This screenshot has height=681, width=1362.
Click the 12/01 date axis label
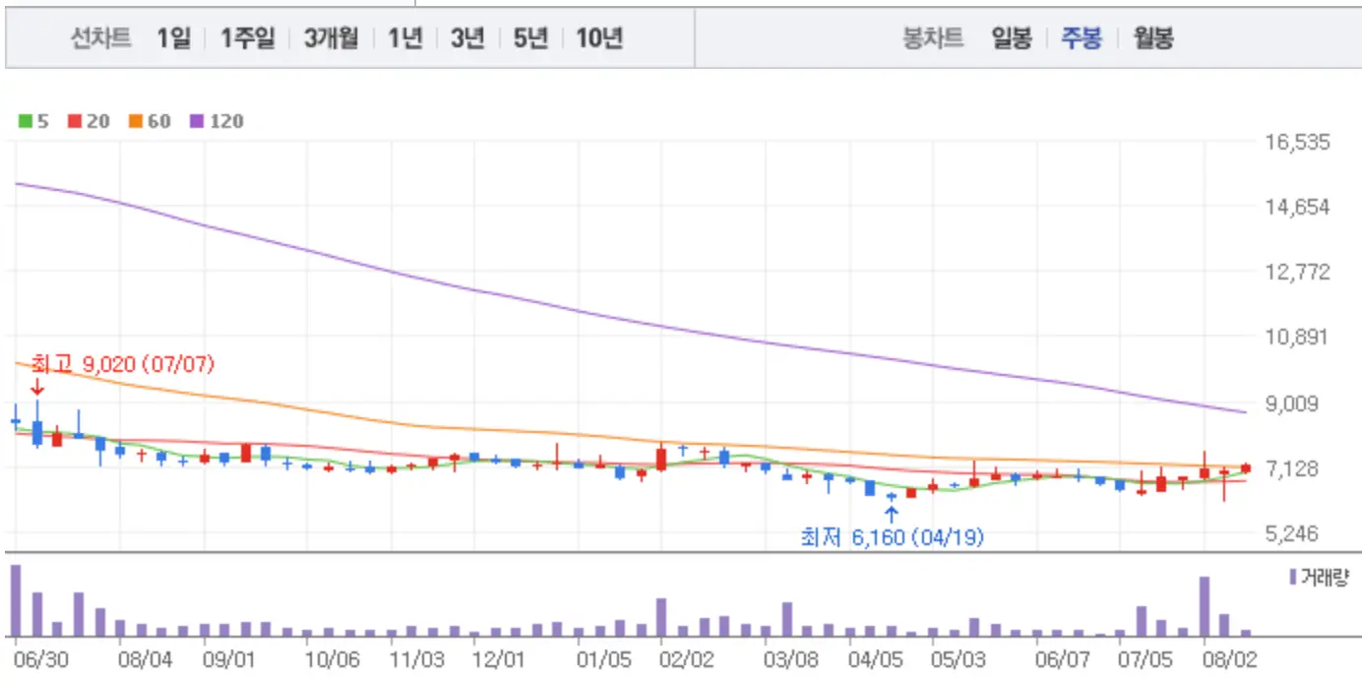[498, 657]
